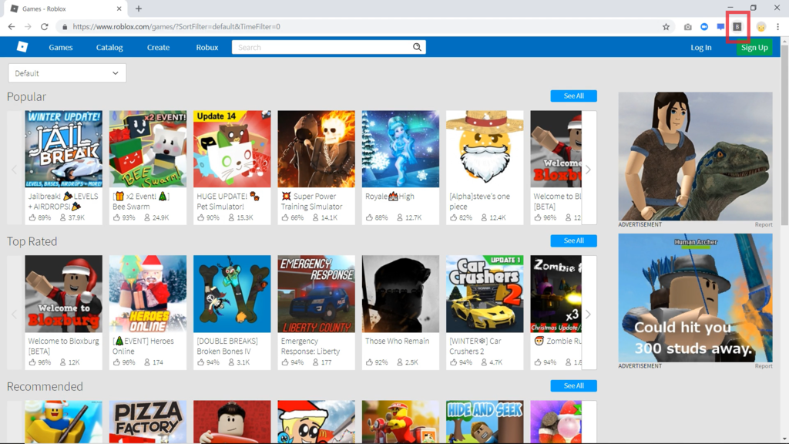Open the Jailbreak game thumbnail
Viewport: 789px width, 444px height.
coord(63,149)
